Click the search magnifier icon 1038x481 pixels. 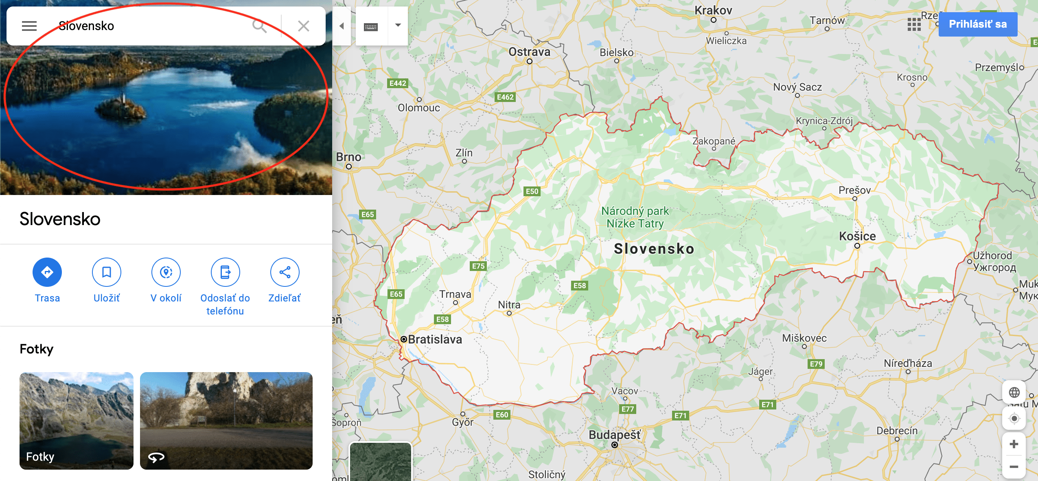[x=259, y=26]
